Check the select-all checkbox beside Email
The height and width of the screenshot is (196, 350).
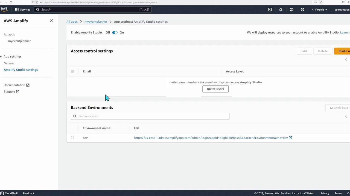tap(72, 71)
